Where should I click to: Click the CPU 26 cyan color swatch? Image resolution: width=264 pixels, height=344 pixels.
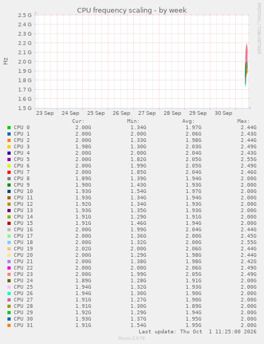[x=9, y=293]
